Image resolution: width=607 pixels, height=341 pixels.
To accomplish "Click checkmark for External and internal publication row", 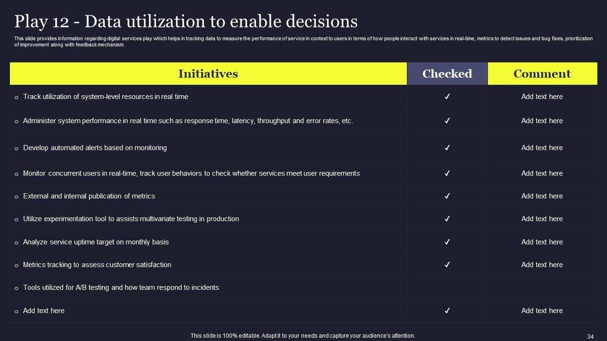I will pos(447,196).
